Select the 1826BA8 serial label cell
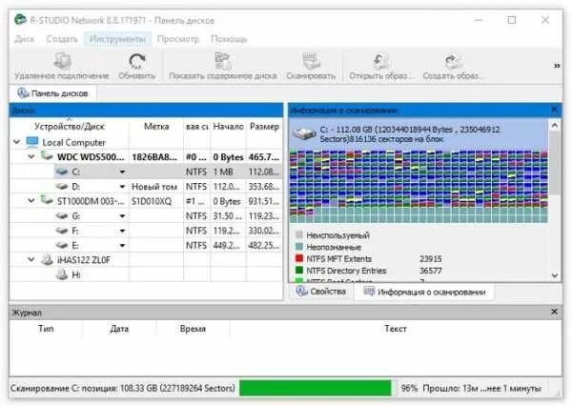Viewport: 572px width, 406px height. (x=154, y=157)
